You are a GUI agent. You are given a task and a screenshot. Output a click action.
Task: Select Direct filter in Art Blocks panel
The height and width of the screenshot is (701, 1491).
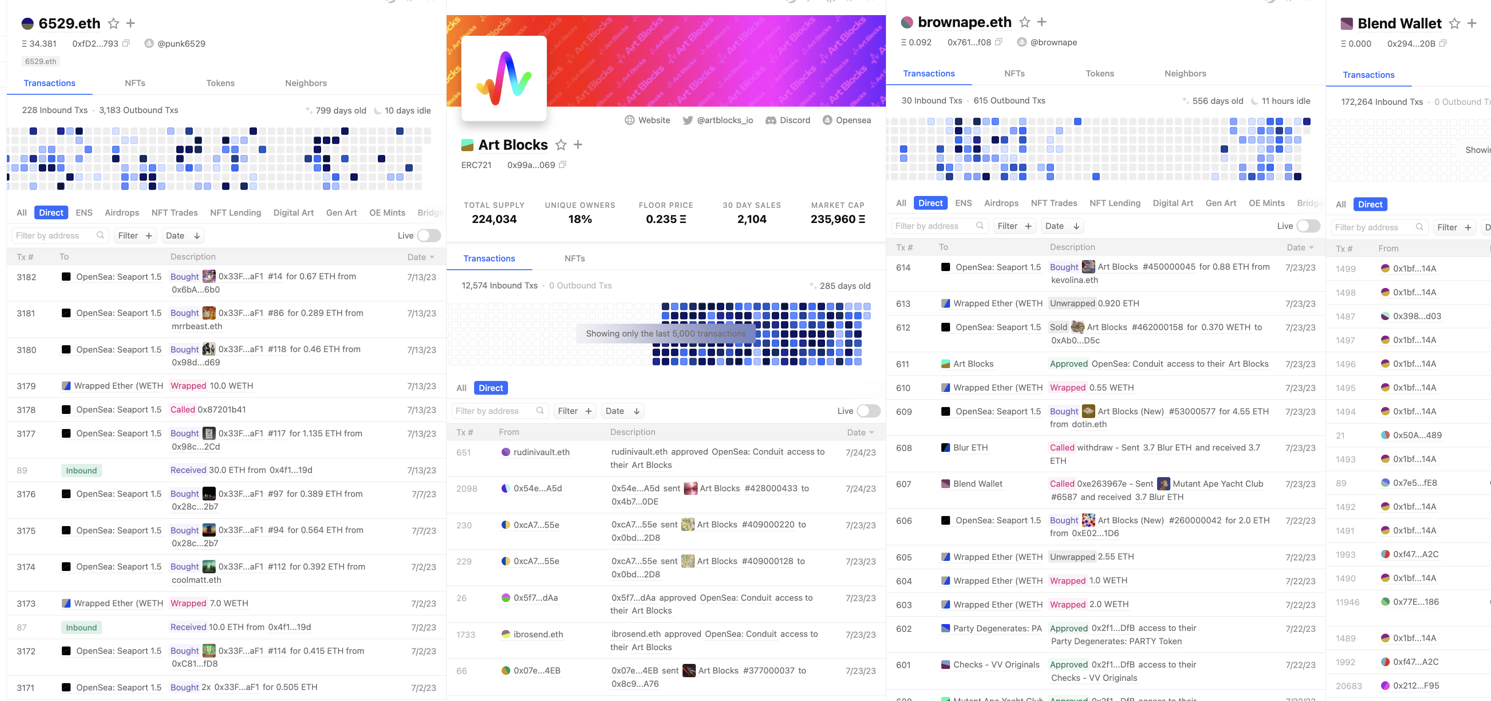491,387
